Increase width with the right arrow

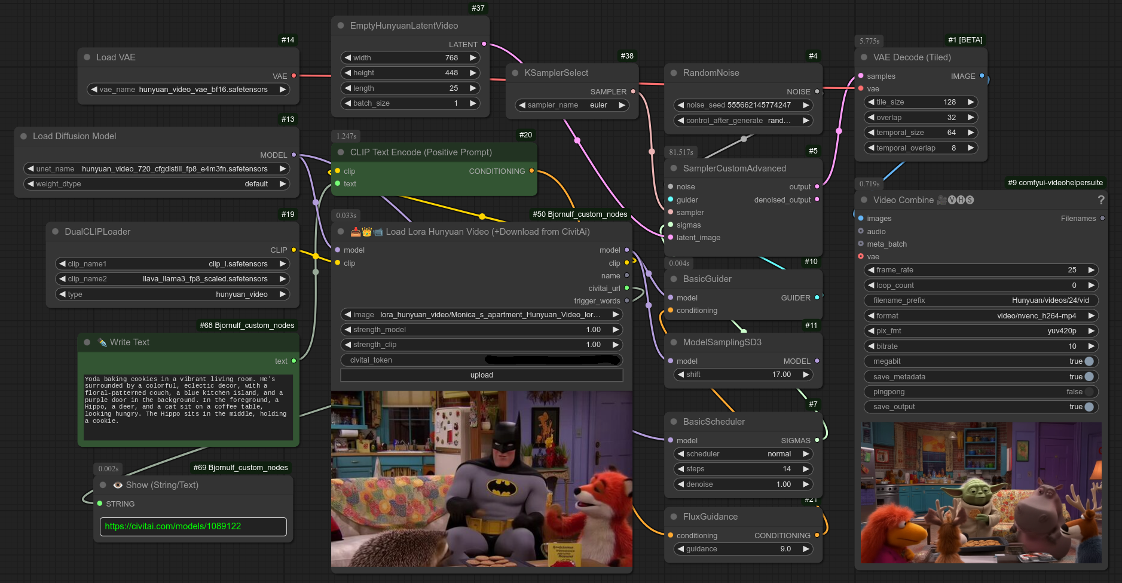(x=473, y=58)
